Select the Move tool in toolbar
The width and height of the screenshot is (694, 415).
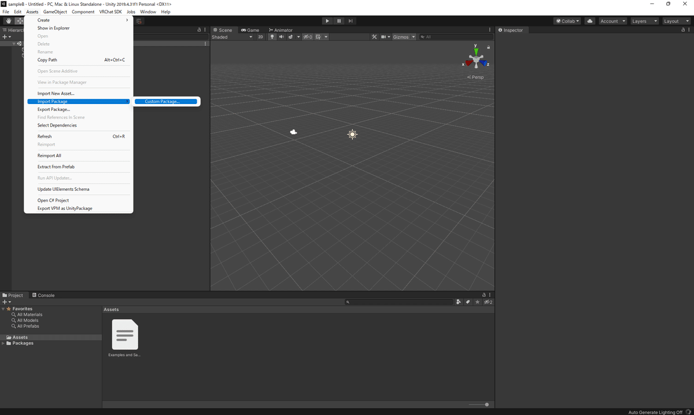19,21
